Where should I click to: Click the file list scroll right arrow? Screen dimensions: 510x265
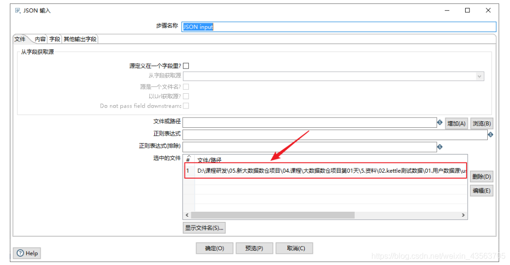click(x=463, y=215)
